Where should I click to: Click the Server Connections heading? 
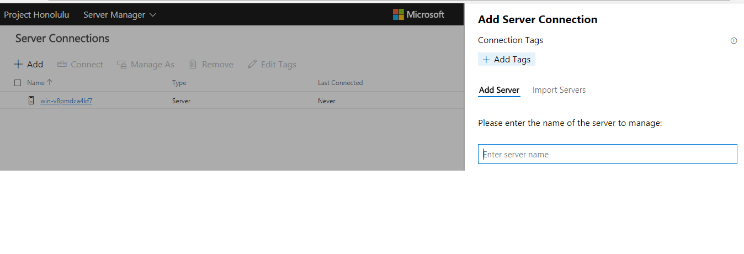pyautogui.click(x=62, y=38)
